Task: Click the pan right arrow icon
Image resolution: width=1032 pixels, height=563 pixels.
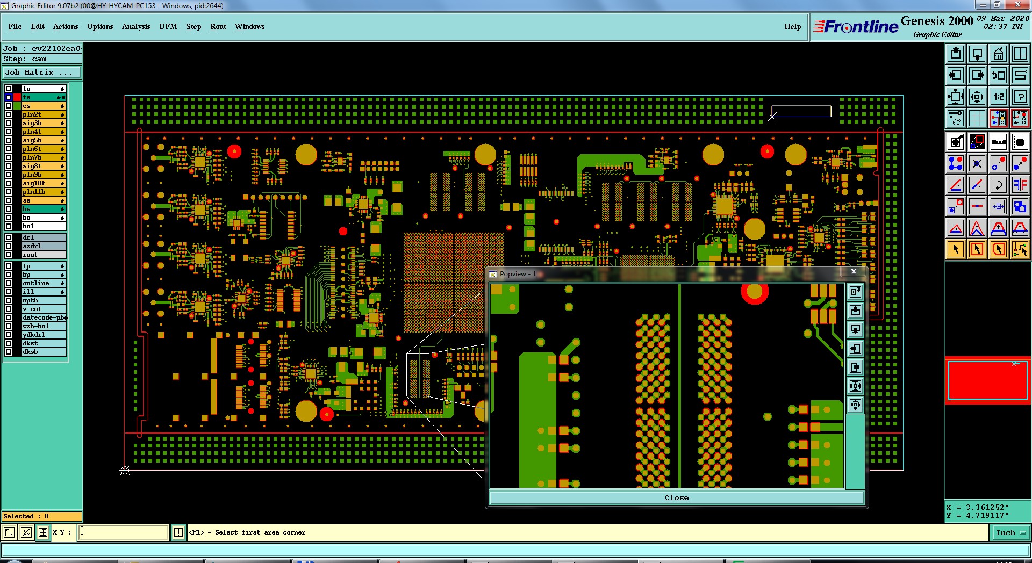Action: tap(977, 75)
